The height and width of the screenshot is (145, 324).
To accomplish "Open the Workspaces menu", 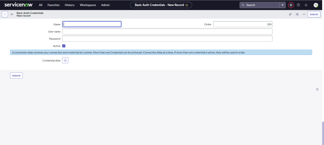I will point(88,5).
